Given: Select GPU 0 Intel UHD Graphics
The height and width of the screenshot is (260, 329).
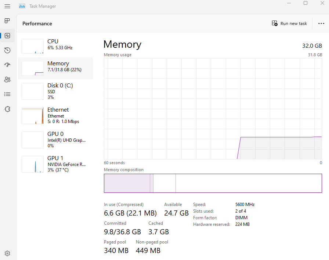Looking at the screenshot, I should 55,140.
